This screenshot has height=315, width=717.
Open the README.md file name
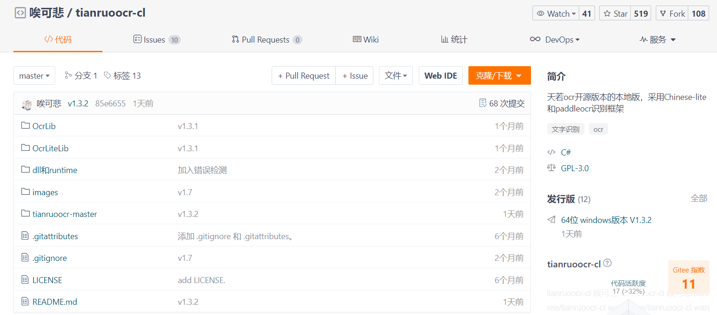55,302
